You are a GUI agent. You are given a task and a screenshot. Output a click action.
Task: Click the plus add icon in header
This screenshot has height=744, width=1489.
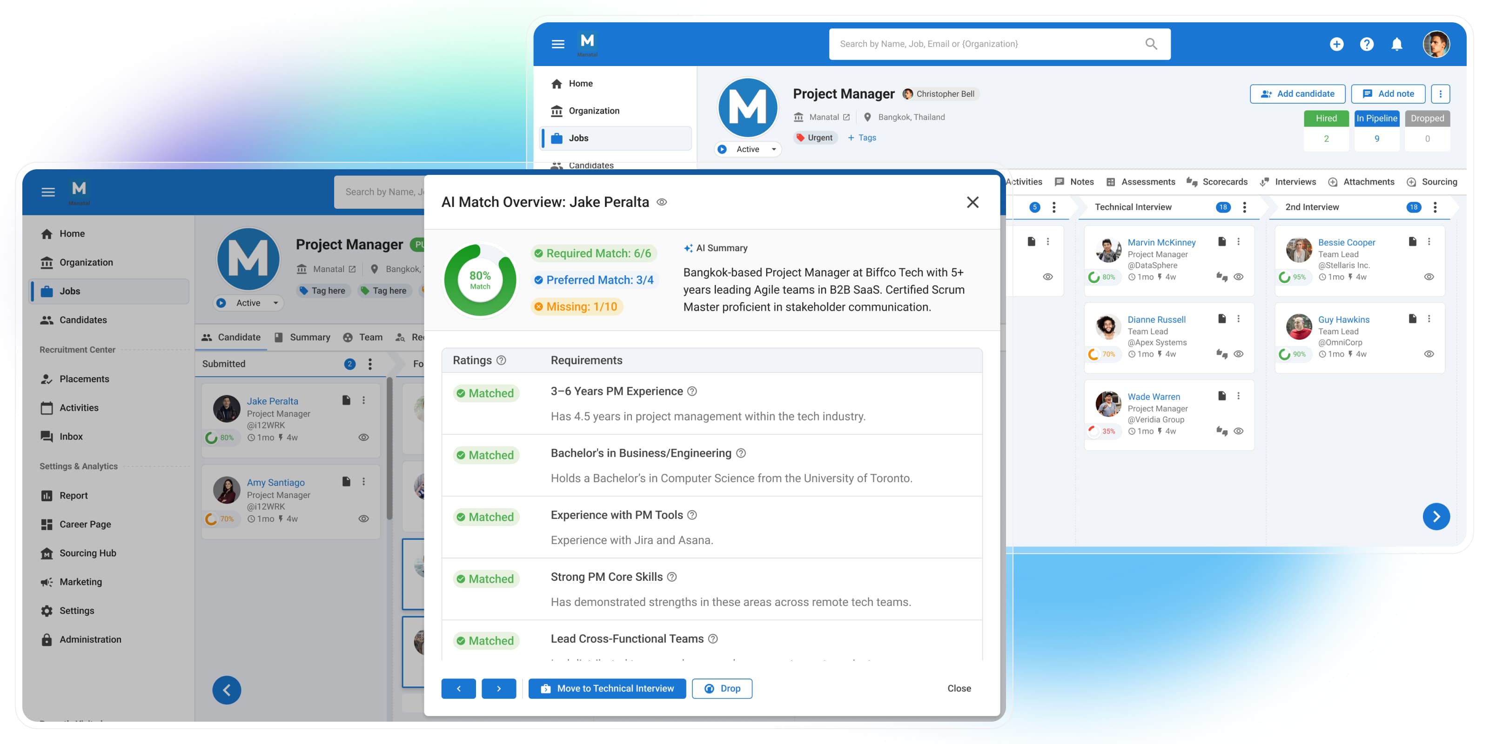click(1336, 44)
